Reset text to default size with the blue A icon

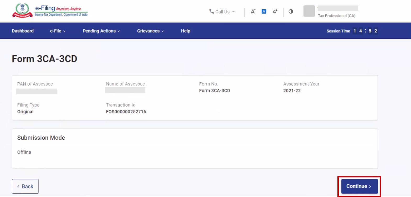[x=264, y=11]
